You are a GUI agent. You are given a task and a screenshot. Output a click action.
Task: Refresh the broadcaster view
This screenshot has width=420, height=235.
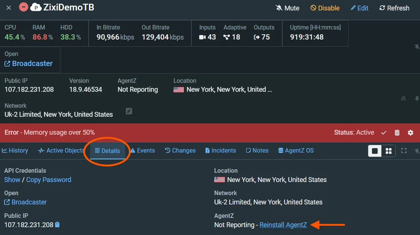point(394,8)
